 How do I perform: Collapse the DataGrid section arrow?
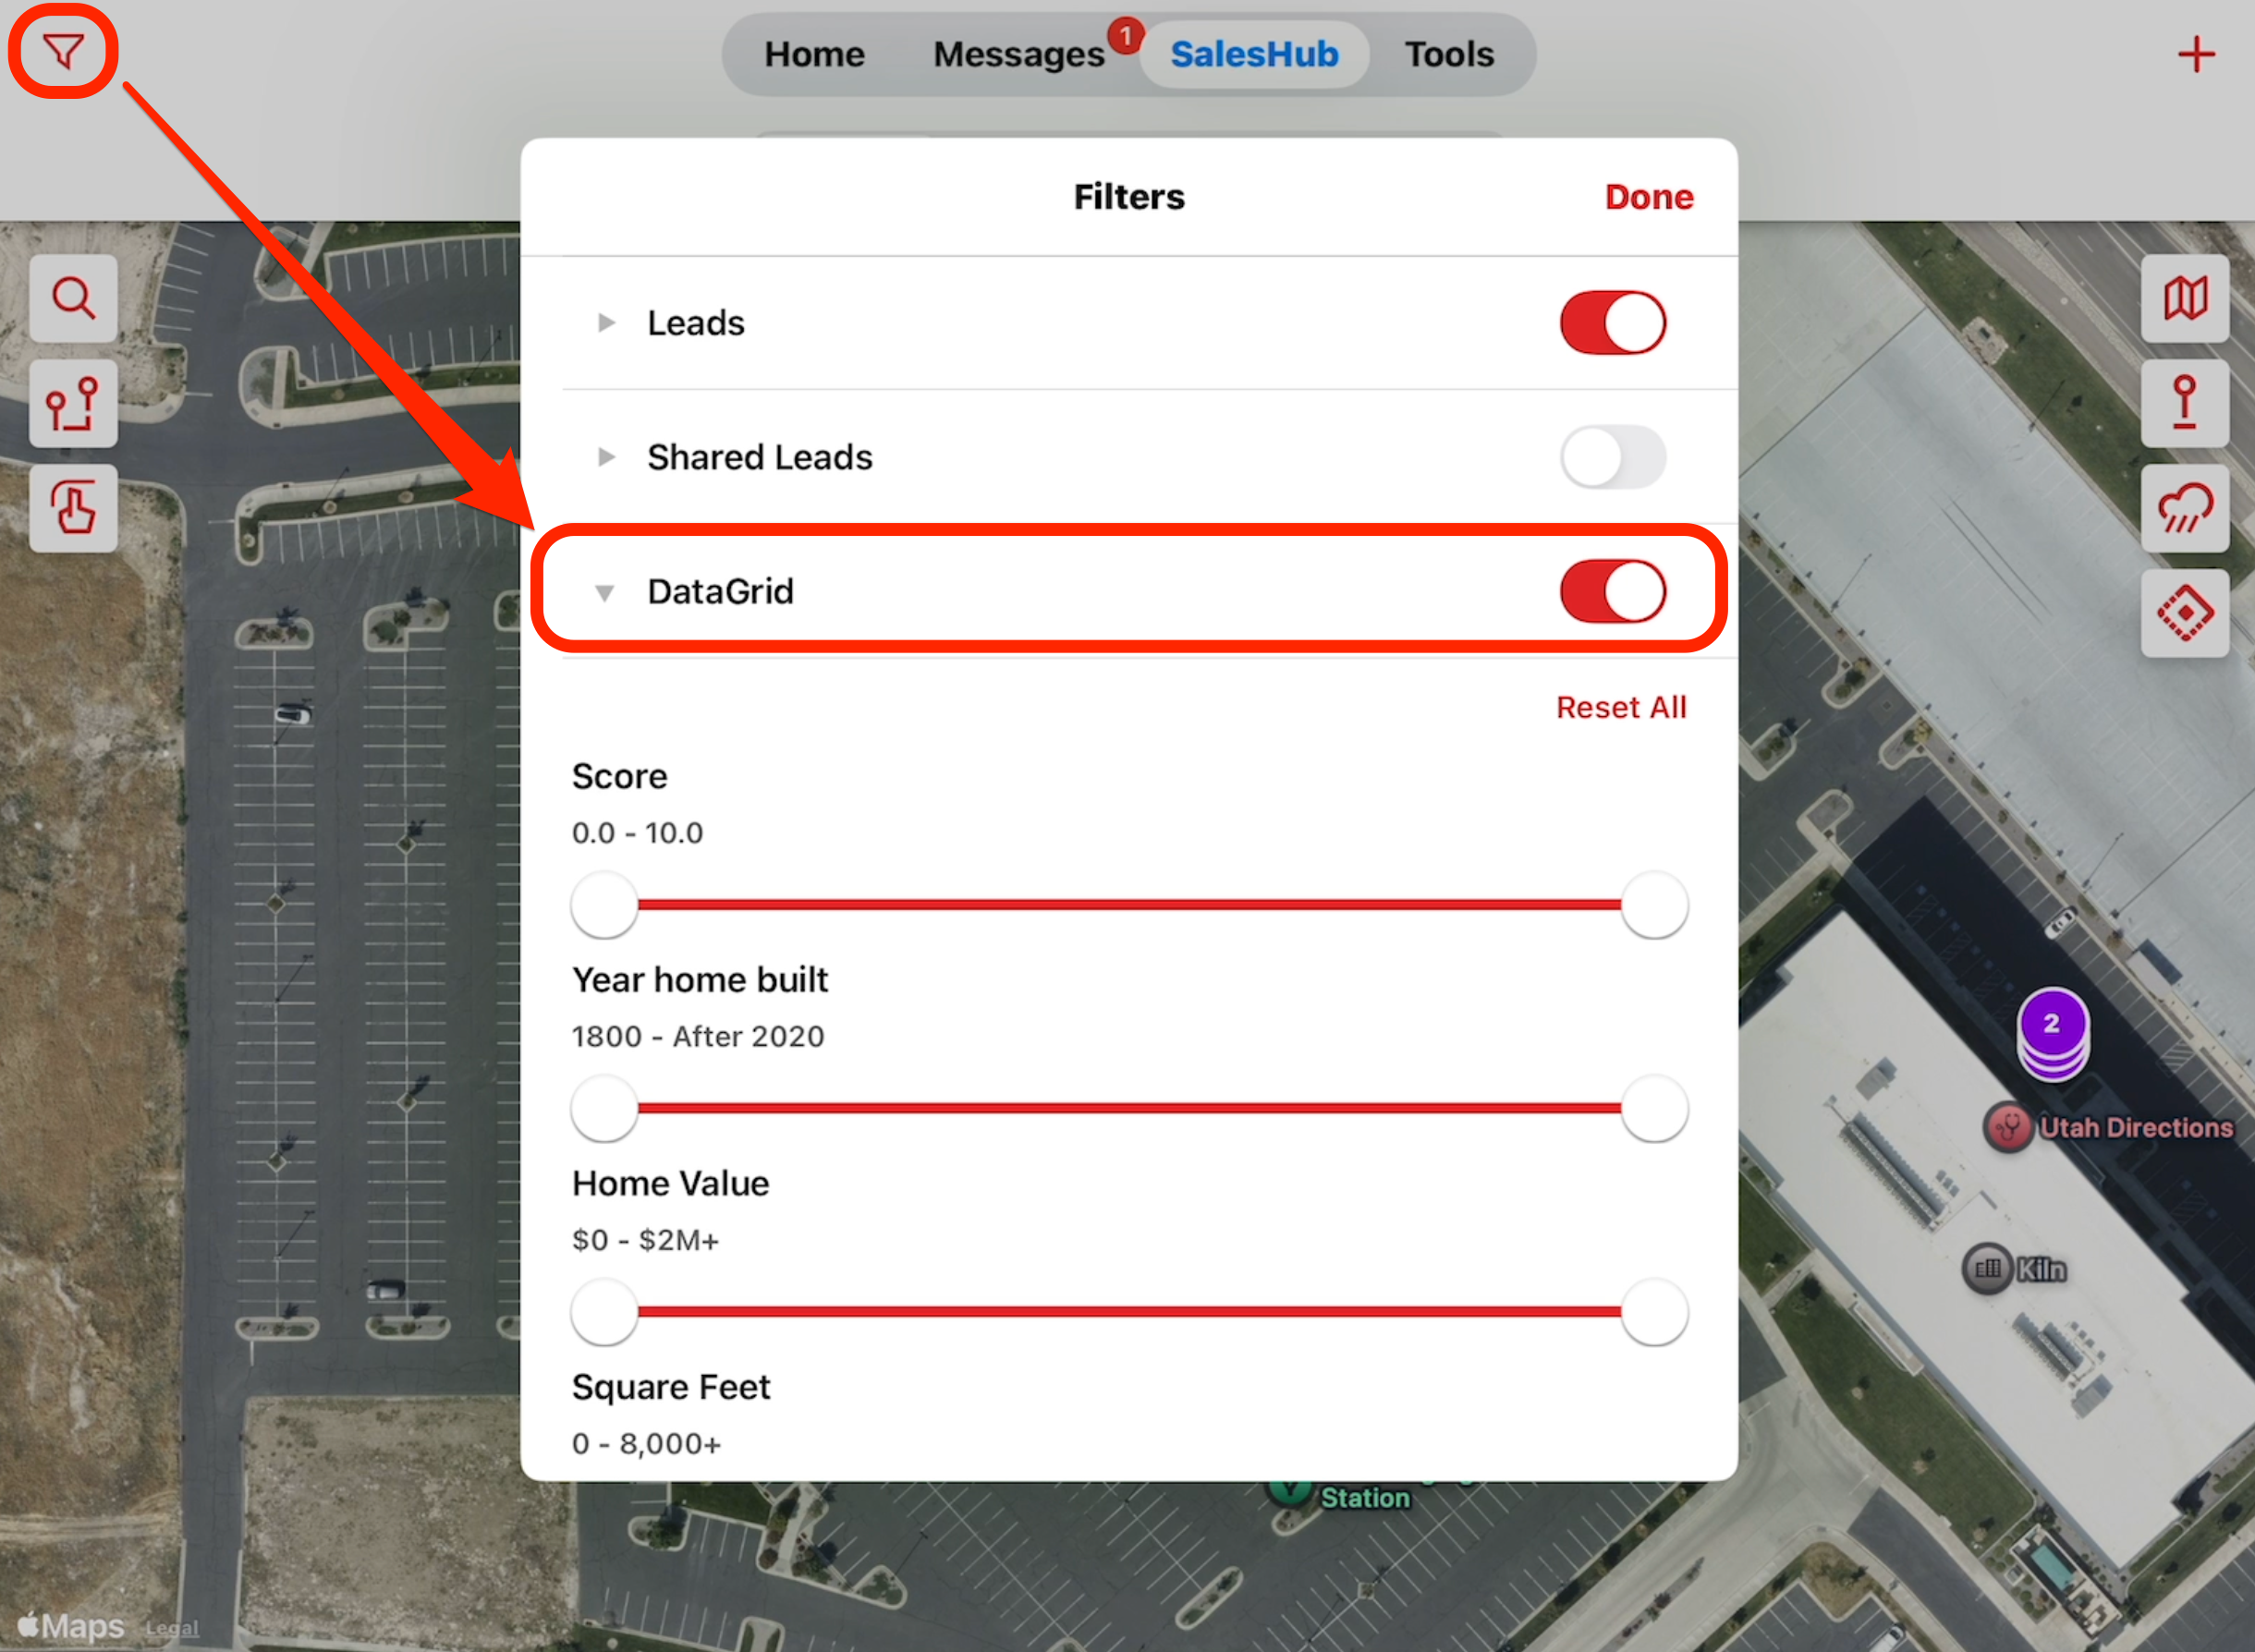[605, 592]
